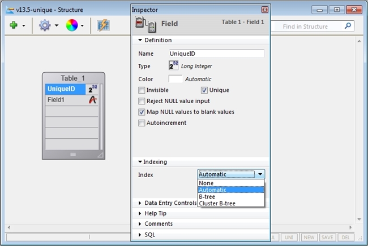Open the color wheel tool
This screenshot has height=246, width=368.
point(72,25)
